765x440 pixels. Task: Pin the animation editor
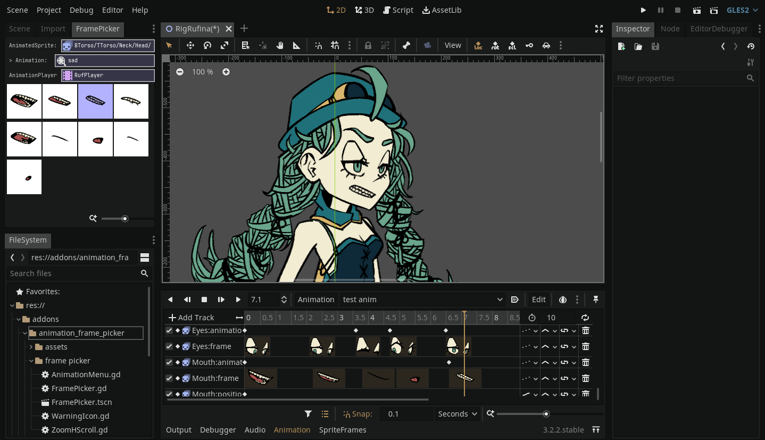coord(596,300)
